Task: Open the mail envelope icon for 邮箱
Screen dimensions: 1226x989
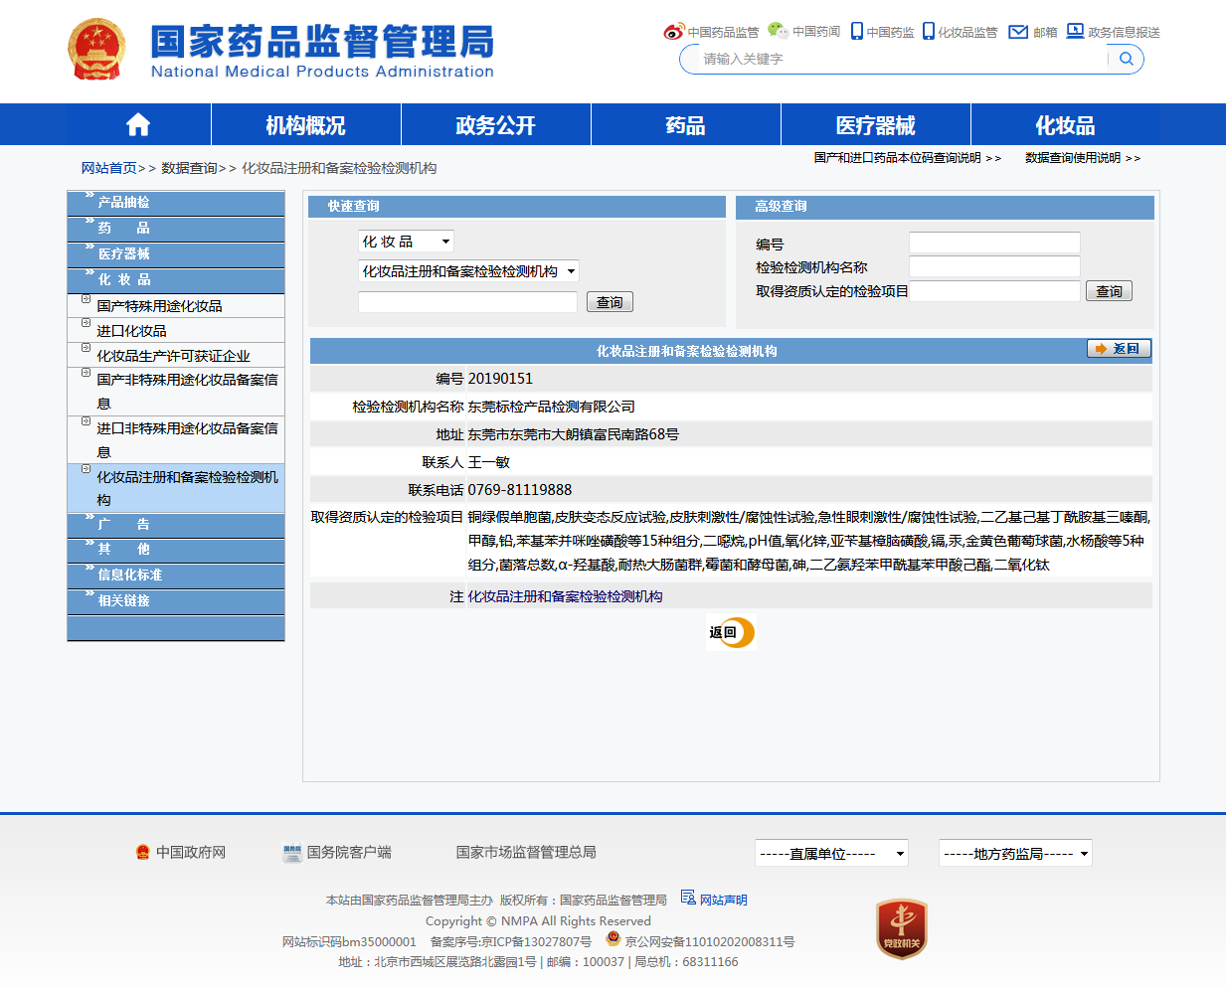Action: tap(1018, 32)
